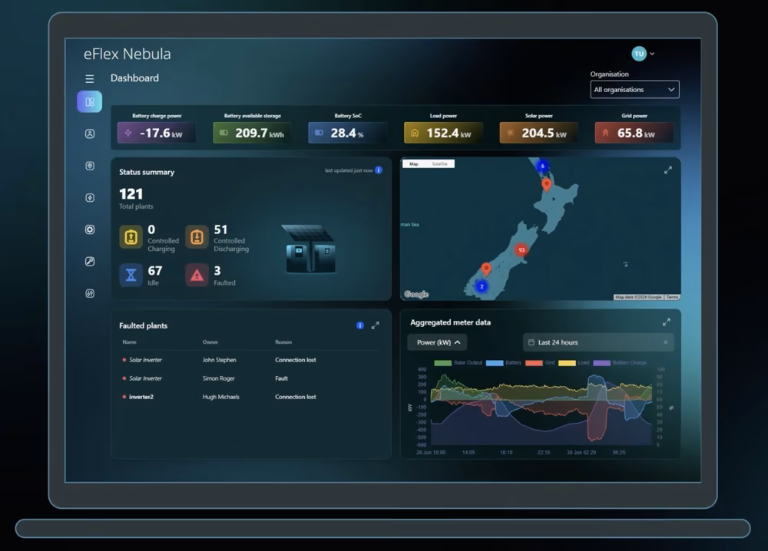Click the 209.7 kWh available storage value
The image size is (768, 551).
[x=259, y=133]
